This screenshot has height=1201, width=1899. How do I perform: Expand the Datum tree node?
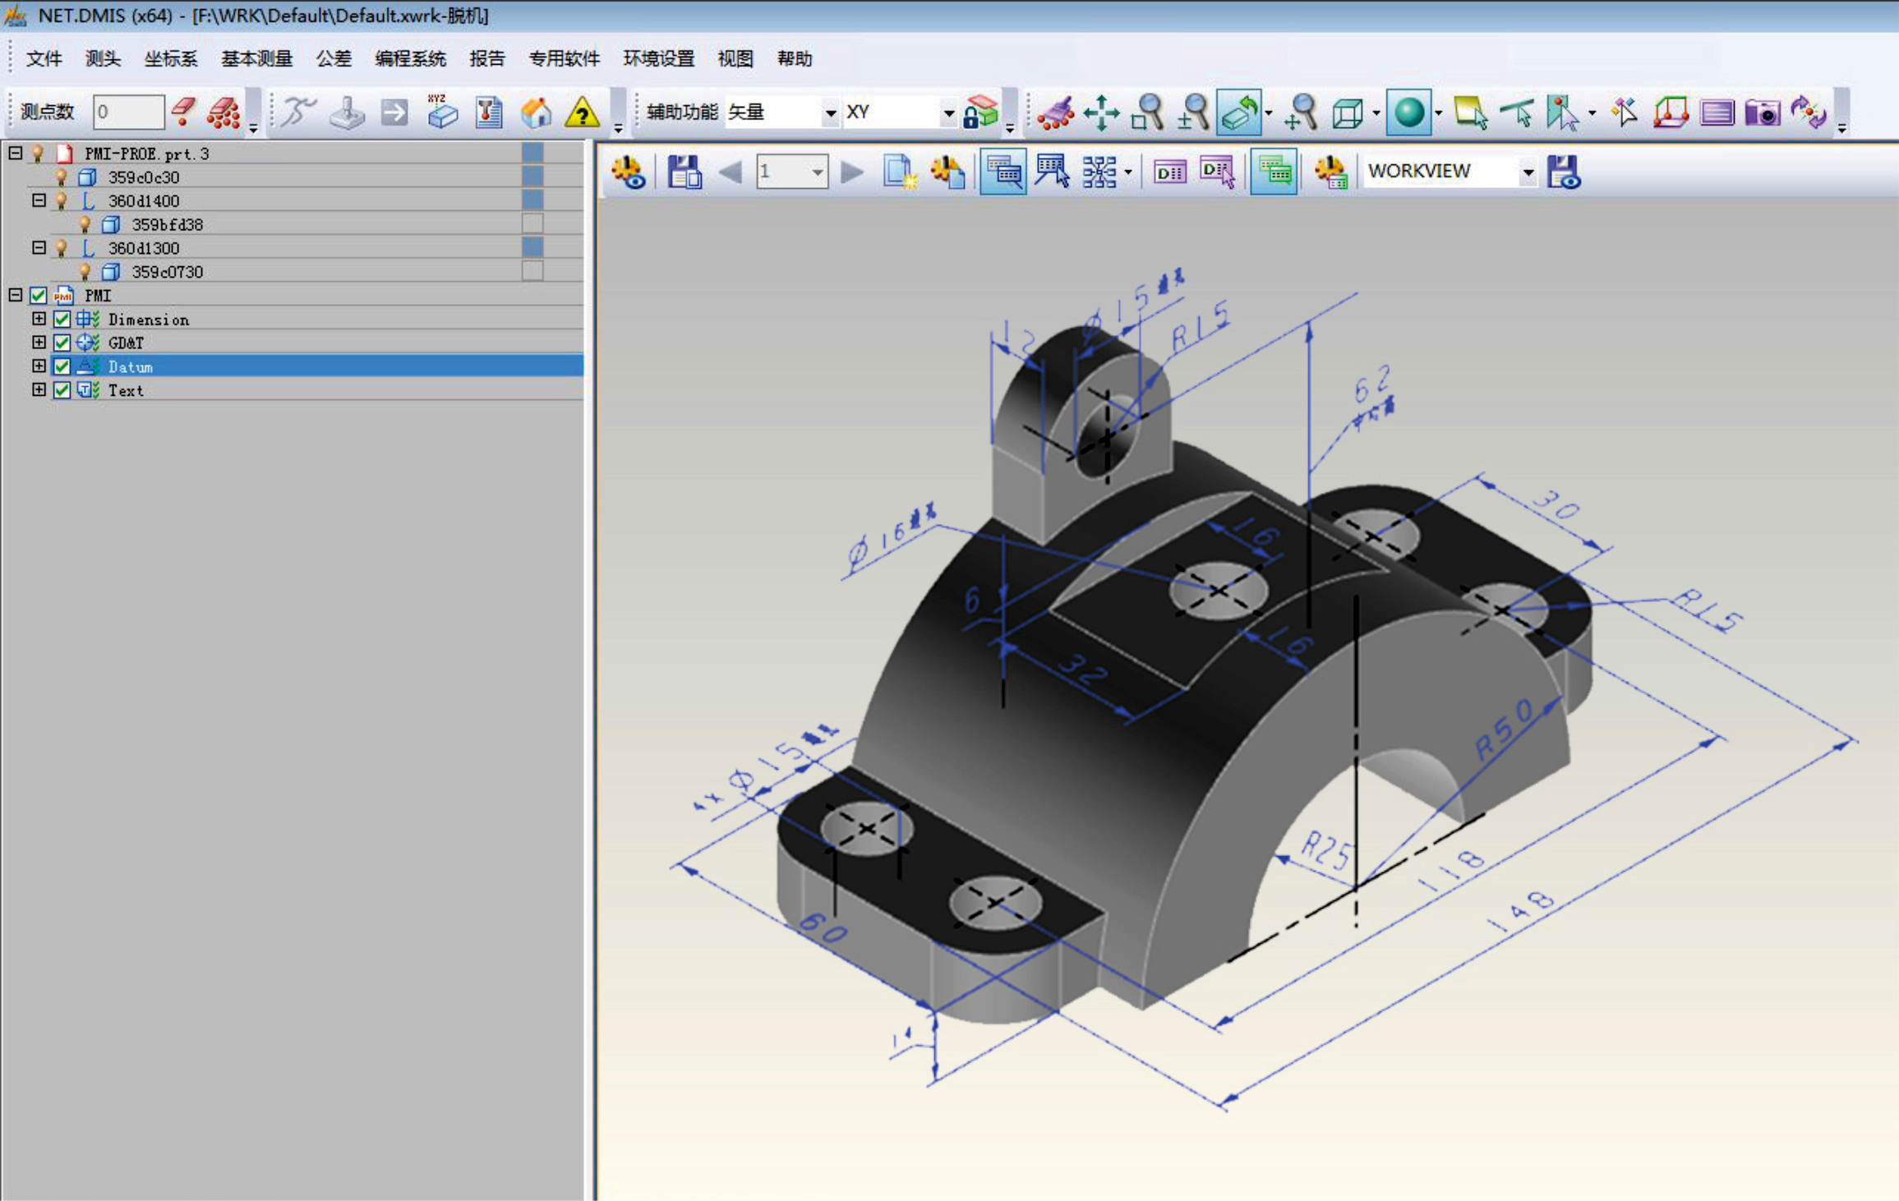pos(39,366)
